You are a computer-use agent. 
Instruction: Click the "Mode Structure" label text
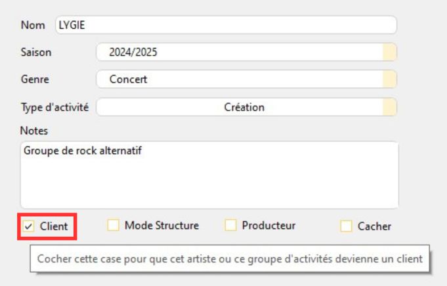pyautogui.click(x=161, y=226)
